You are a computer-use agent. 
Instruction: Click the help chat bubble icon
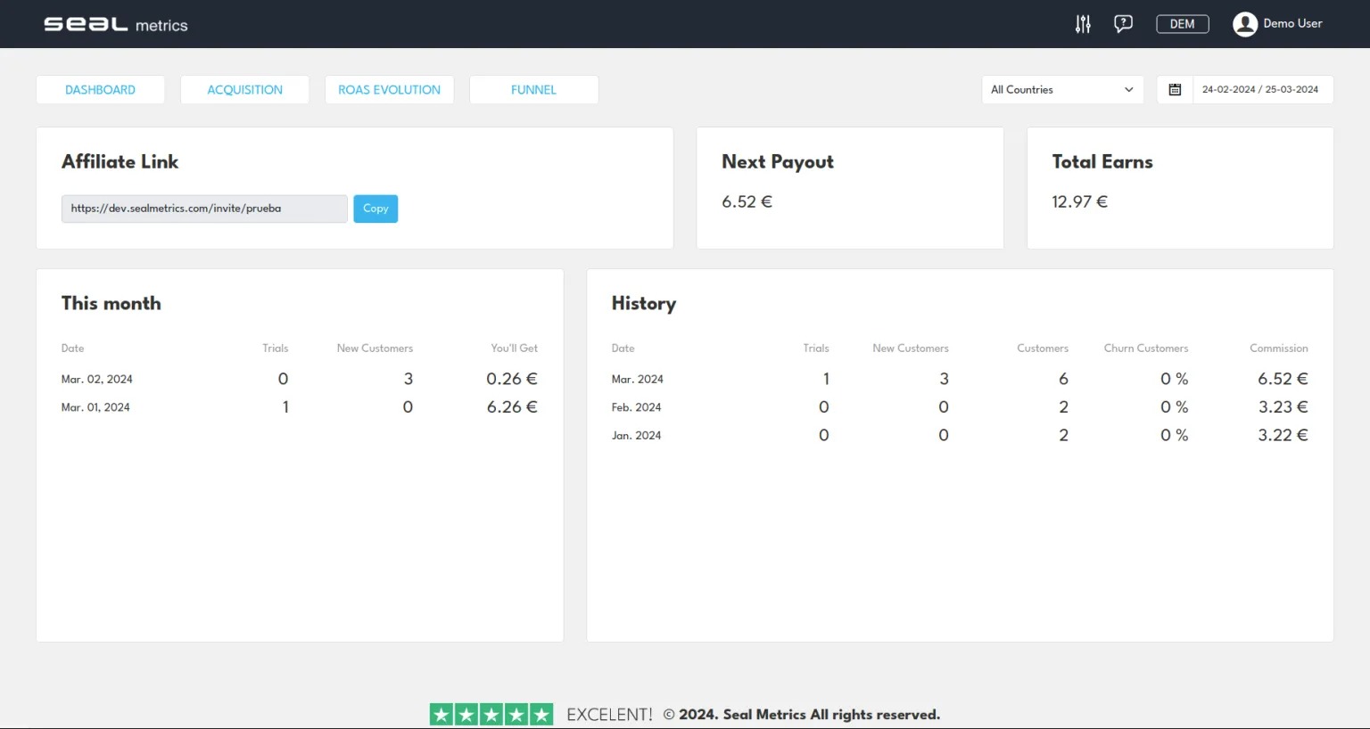click(x=1123, y=24)
